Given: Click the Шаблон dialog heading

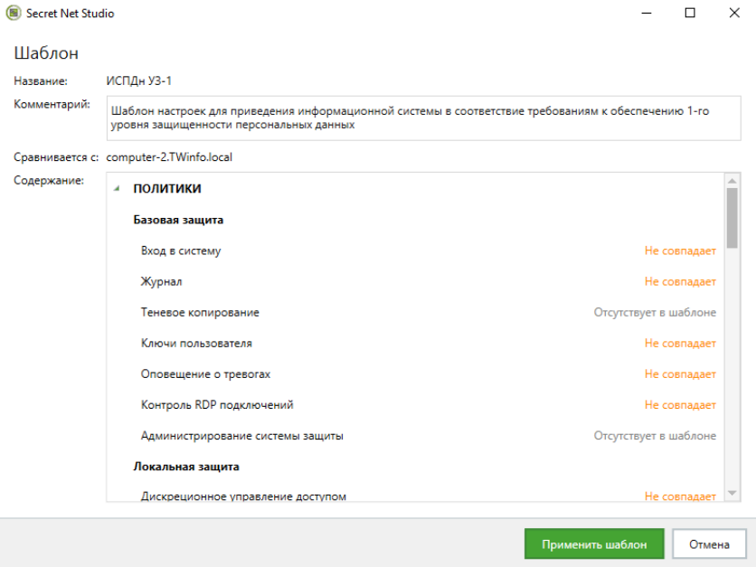Looking at the screenshot, I should pyautogui.click(x=46, y=53).
